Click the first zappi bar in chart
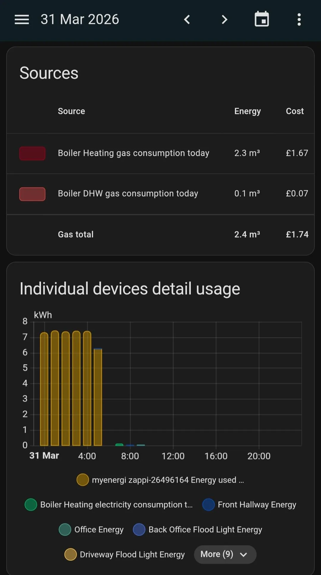 tap(44, 389)
